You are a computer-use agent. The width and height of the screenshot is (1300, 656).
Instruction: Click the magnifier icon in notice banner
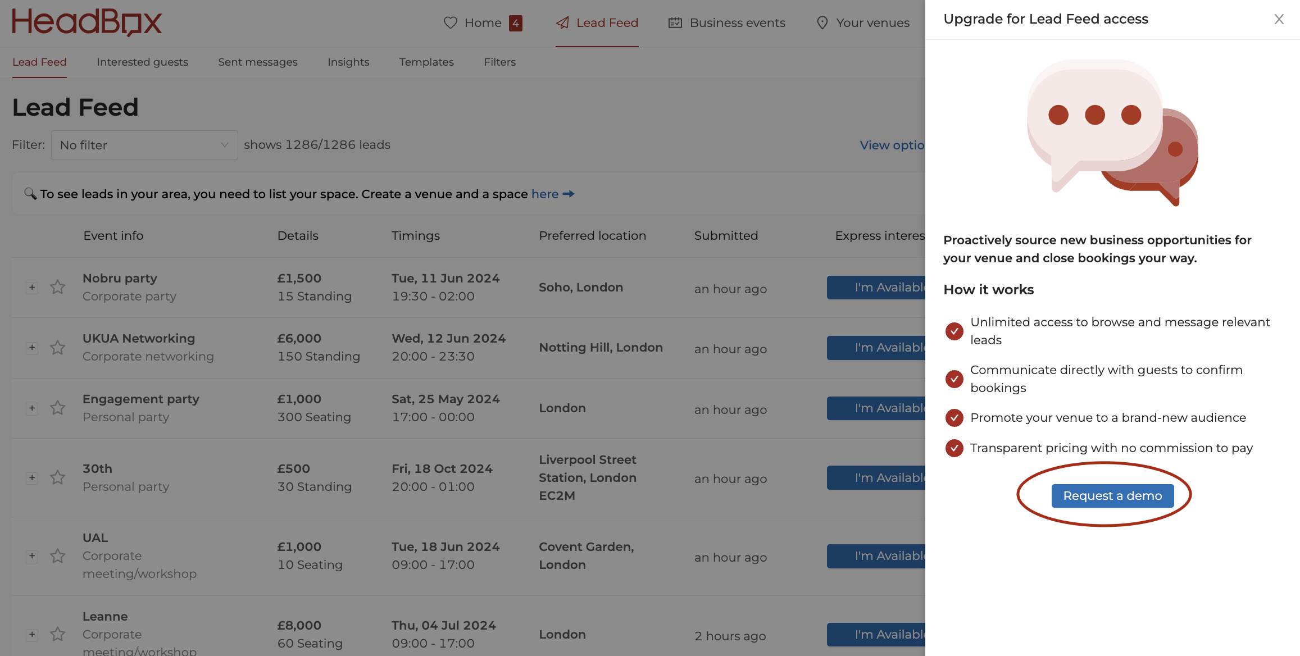[30, 194]
